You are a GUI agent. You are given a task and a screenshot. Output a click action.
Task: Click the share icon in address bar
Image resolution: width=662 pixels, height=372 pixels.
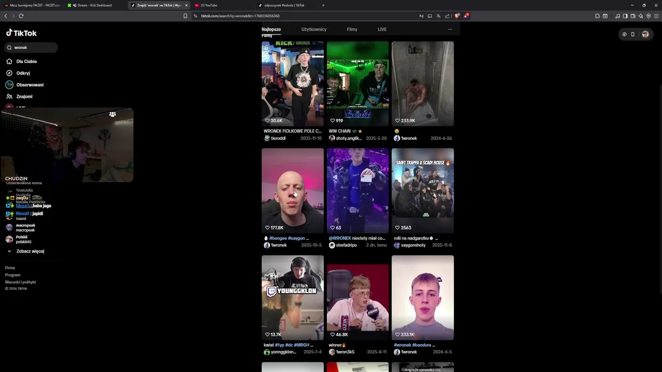click(x=447, y=16)
